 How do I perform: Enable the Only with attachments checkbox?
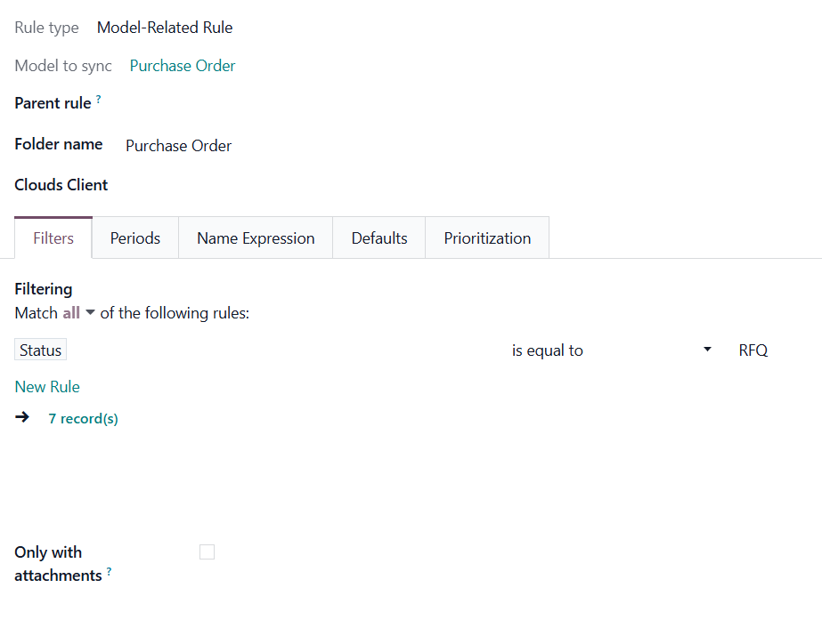(x=208, y=552)
